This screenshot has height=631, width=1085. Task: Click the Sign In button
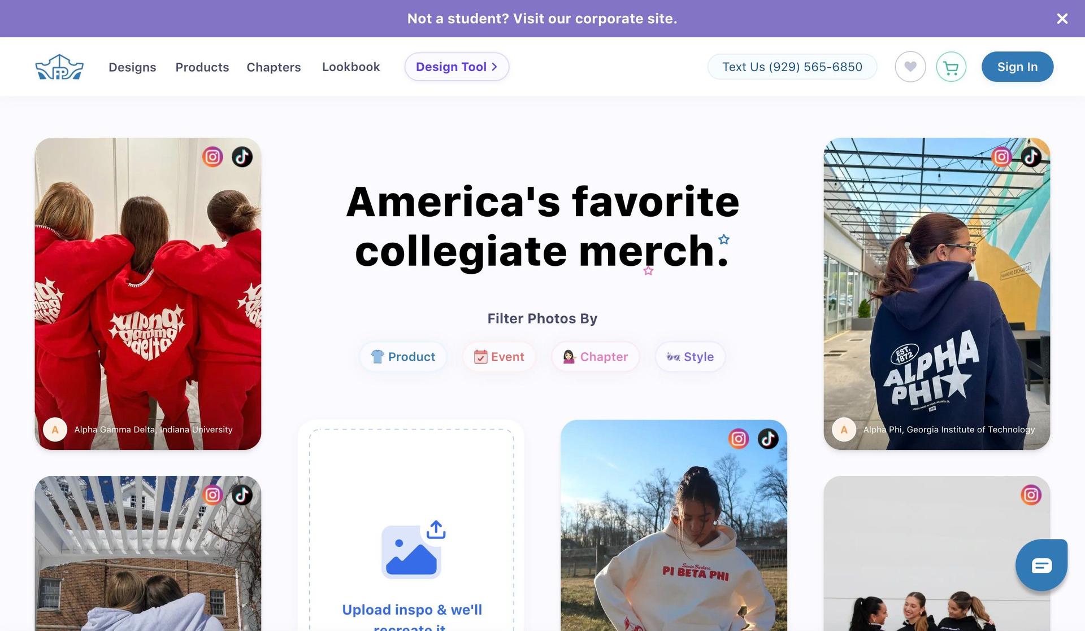click(1017, 67)
